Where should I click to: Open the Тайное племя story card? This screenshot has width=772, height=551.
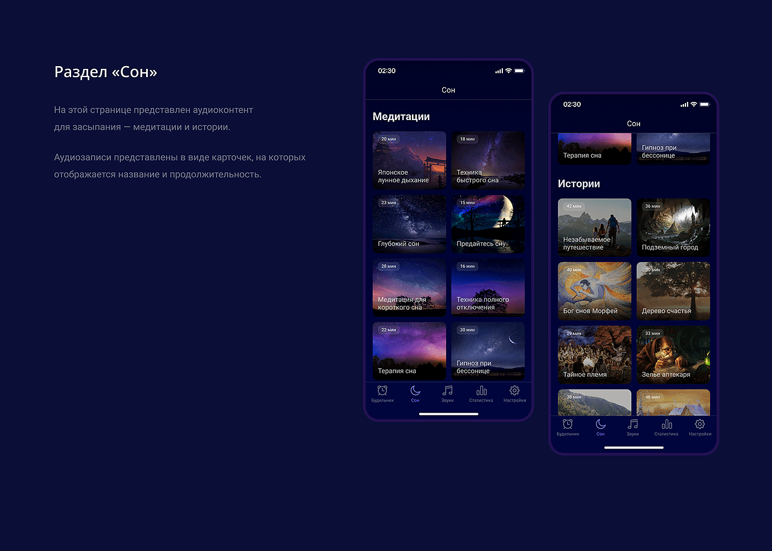[x=594, y=355]
